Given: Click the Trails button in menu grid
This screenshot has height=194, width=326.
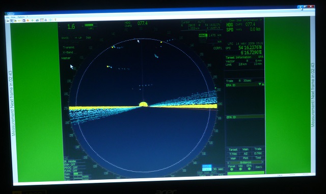Looking at the screenshot, I should pos(258,149).
